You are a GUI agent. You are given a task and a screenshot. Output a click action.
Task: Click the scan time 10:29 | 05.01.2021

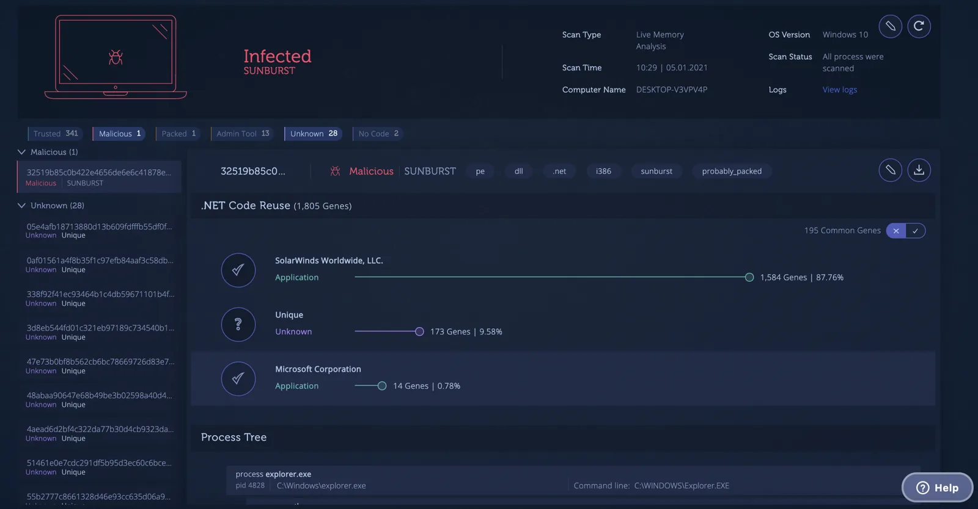tap(672, 68)
